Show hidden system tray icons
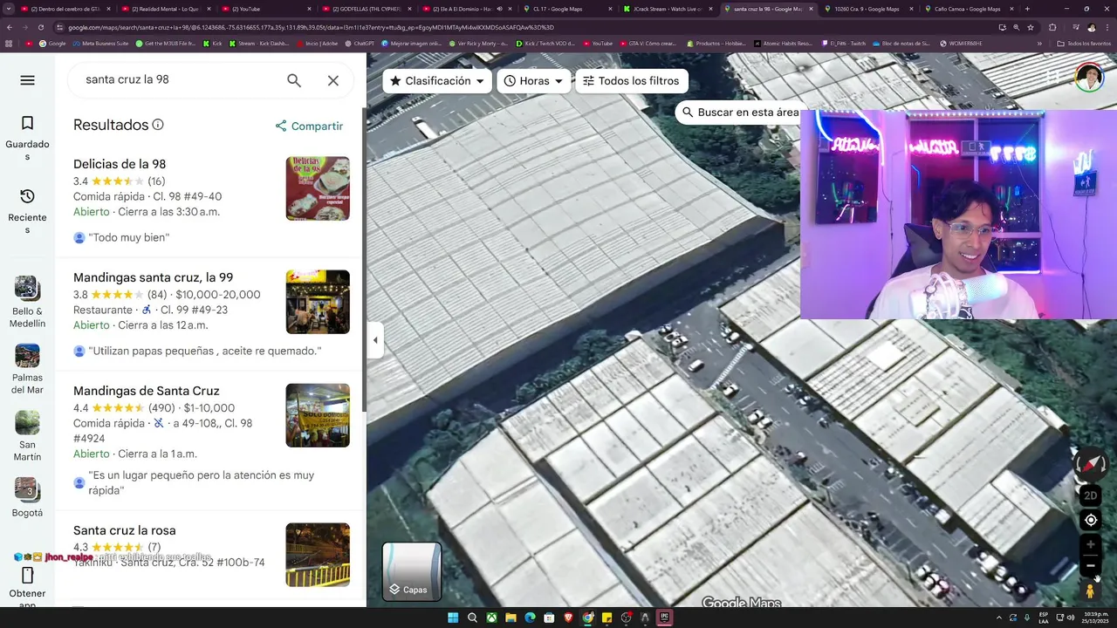The image size is (1117, 628). pos(1001,618)
